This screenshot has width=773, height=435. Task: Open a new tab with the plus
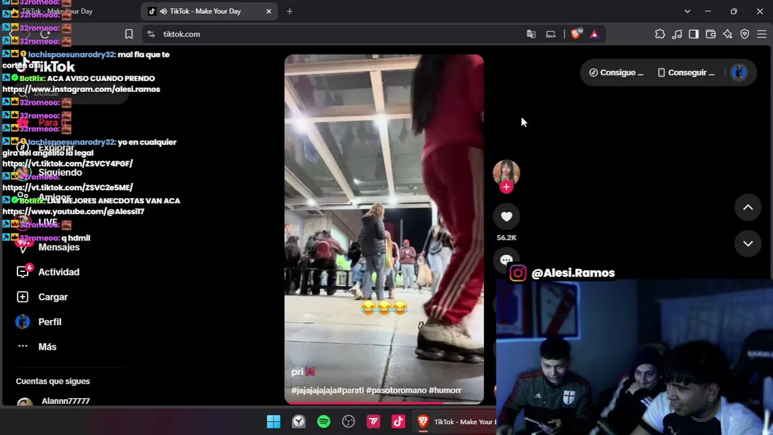289,11
